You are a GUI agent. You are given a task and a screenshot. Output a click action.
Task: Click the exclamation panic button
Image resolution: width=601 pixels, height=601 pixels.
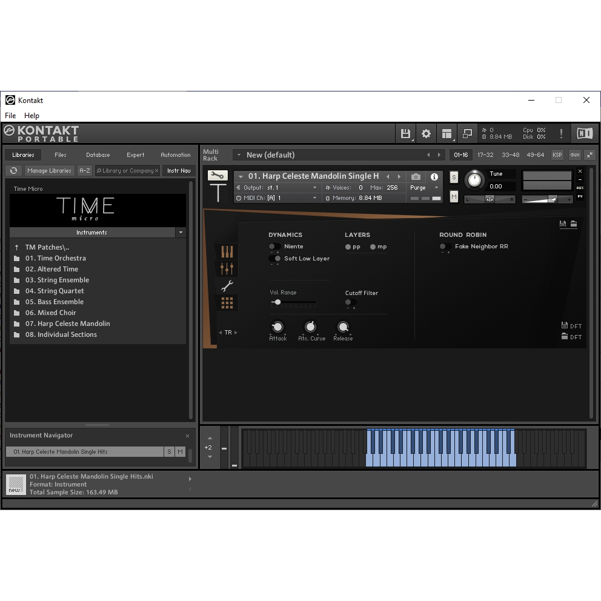tap(561, 133)
